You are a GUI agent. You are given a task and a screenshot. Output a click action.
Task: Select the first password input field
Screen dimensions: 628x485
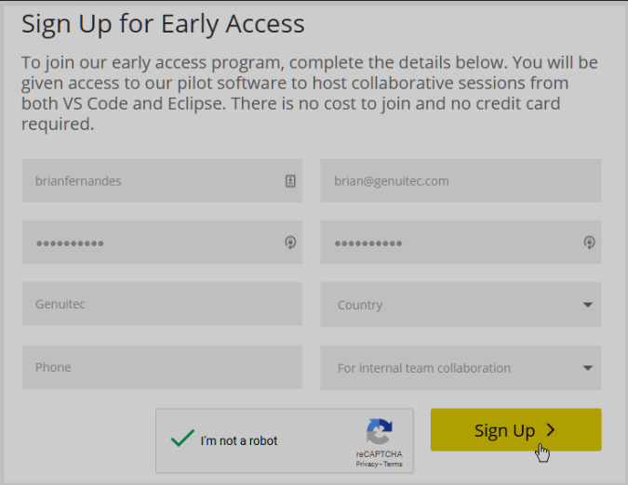coord(162,242)
